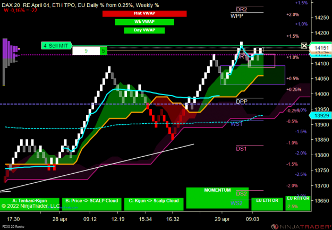
Task: Click the 16:32 time axis label
Action: [173, 219]
